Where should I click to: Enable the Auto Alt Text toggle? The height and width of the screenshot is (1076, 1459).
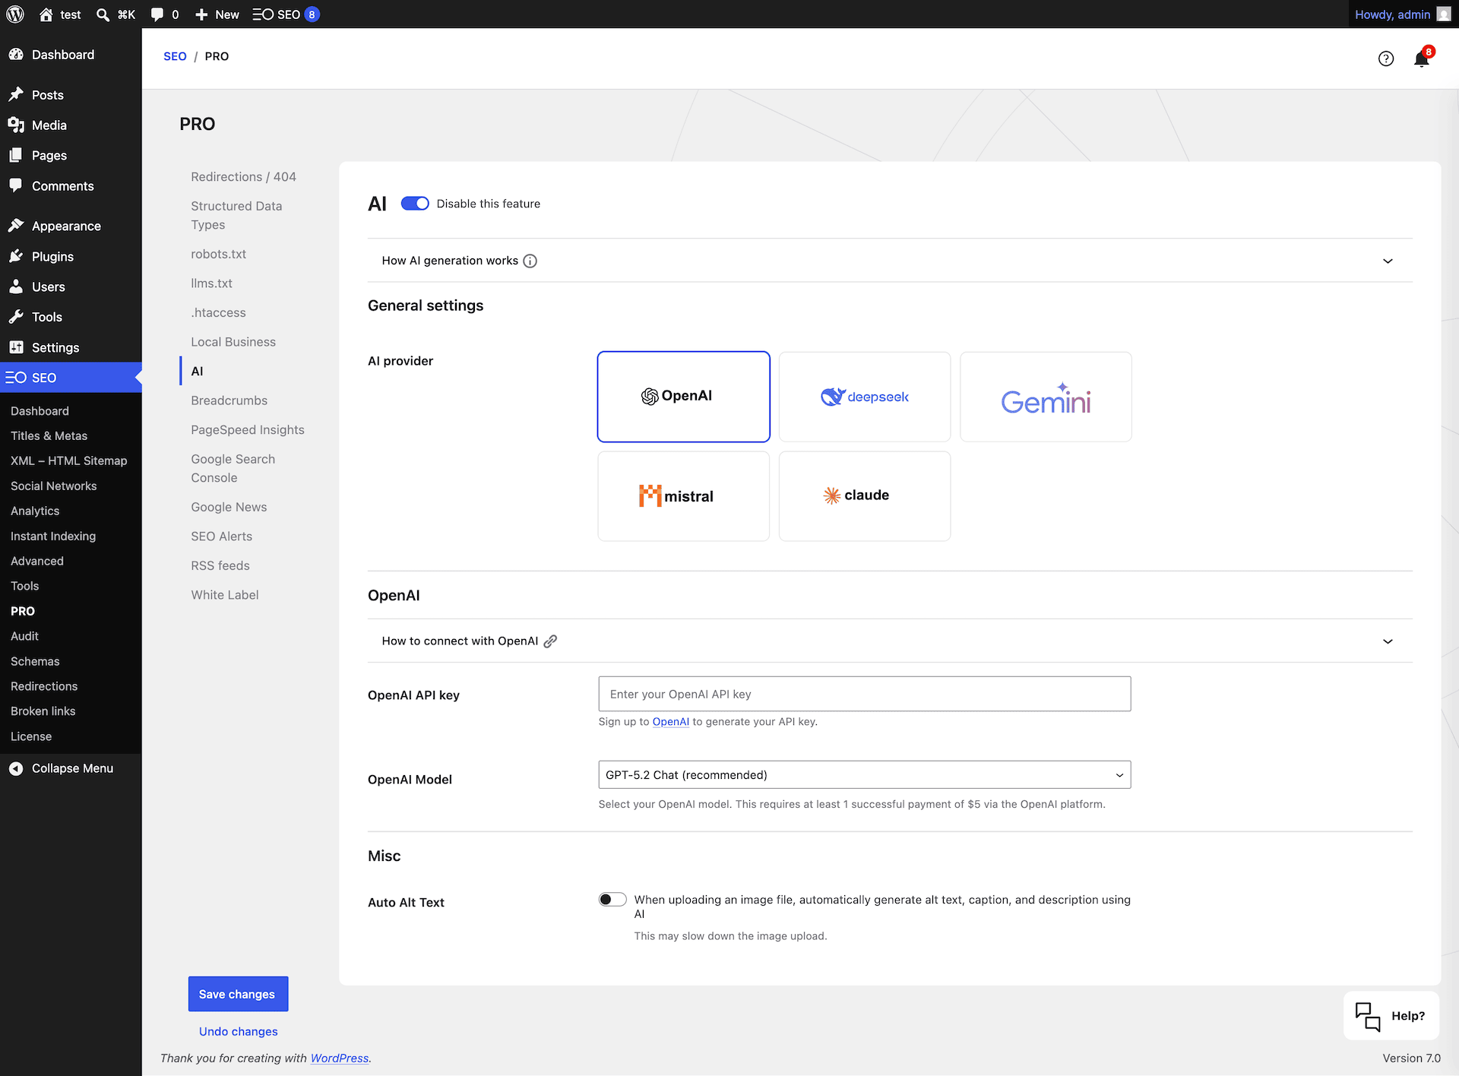(612, 900)
